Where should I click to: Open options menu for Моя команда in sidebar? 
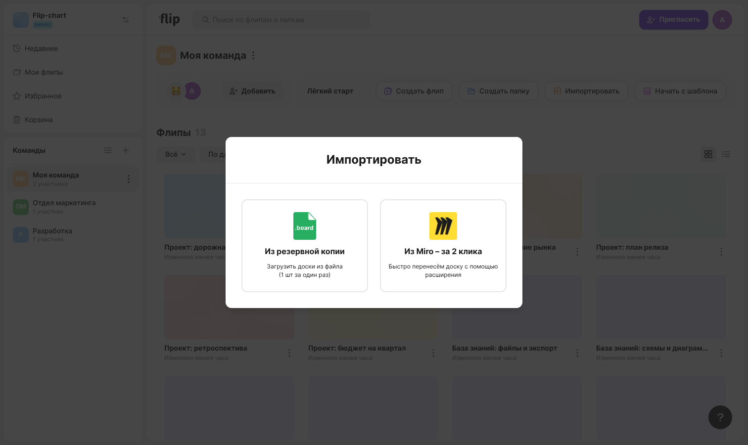129,179
